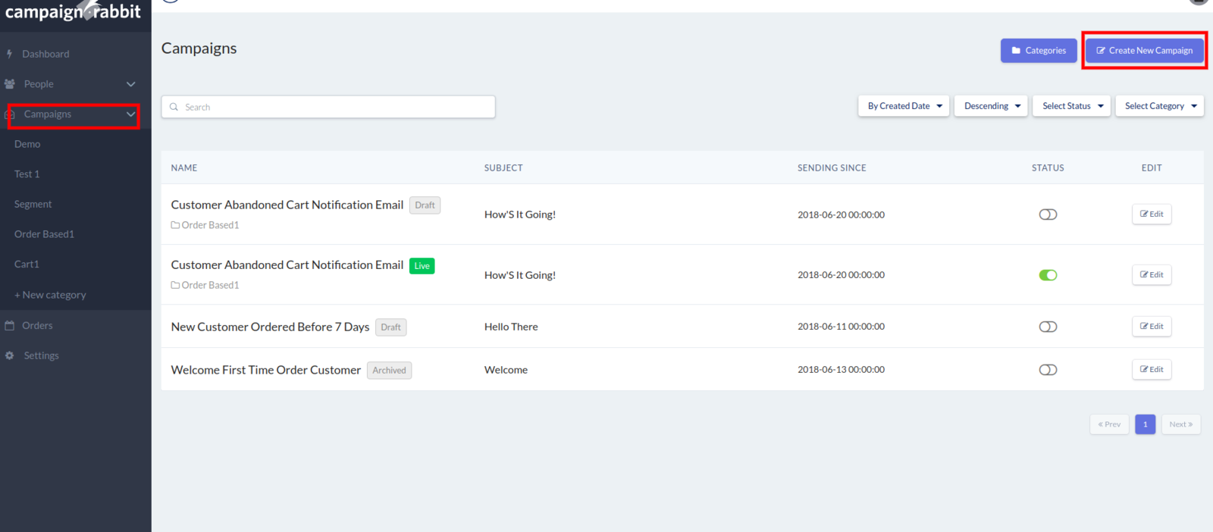Open the Cart1 category
The height and width of the screenshot is (532, 1213).
pyautogui.click(x=27, y=264)
